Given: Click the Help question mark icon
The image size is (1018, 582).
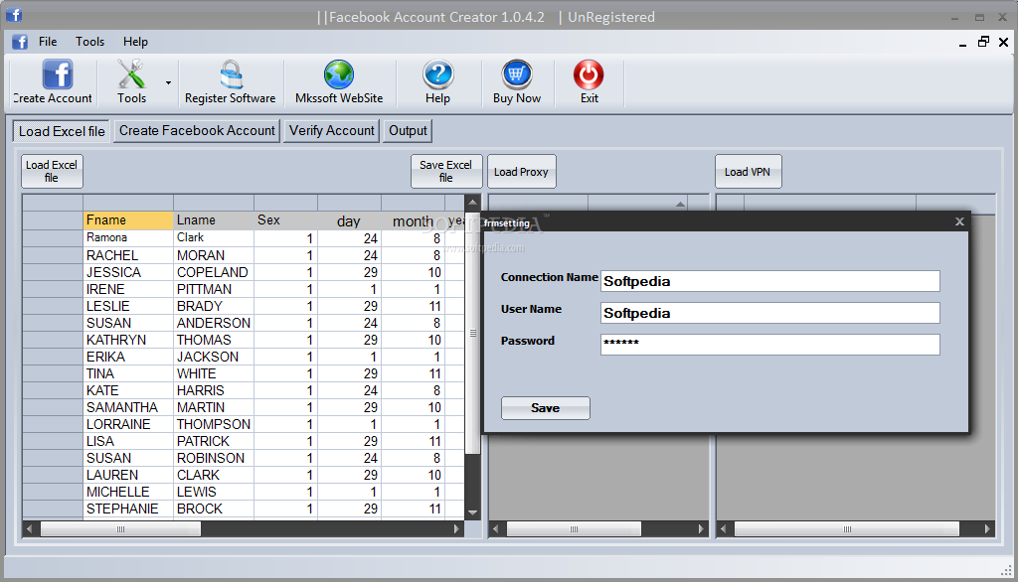Looking at the screenshot, I should point(438,73).
